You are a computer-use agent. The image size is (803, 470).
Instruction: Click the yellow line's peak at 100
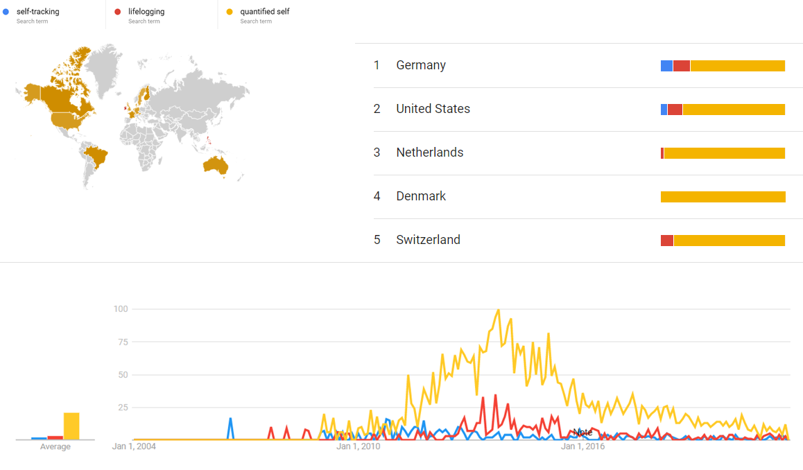tap(499, 310)
